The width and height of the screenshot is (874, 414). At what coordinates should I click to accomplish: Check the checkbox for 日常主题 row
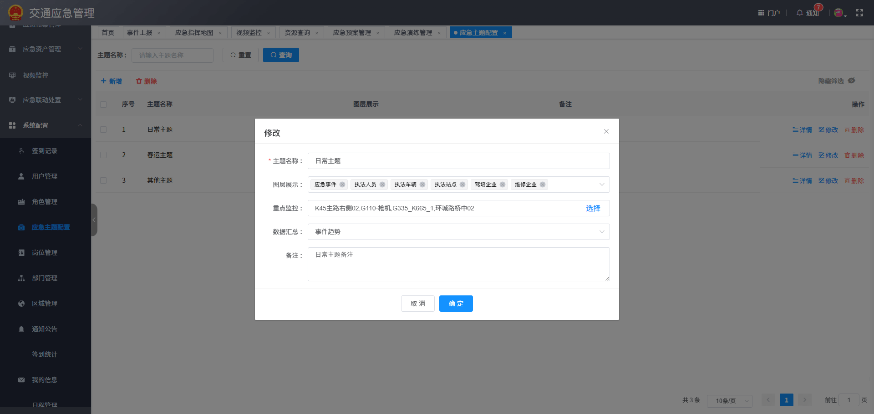pyautogui.click(x=103, y=129)
